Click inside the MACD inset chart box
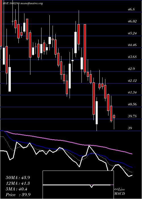The image size is (142, 199). click(x=78, y=185)
